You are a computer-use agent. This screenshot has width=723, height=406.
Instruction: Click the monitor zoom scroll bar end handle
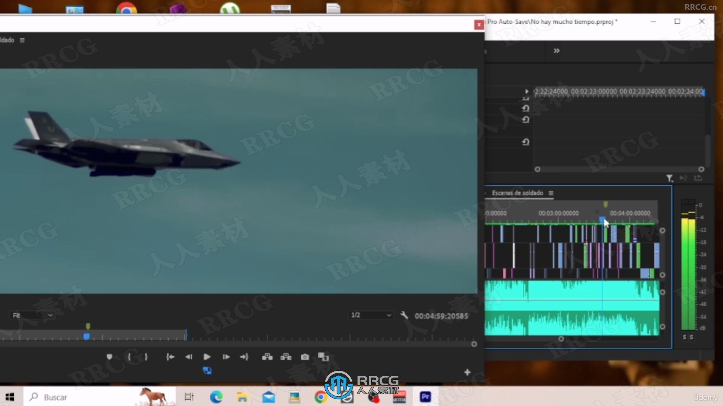(474, 344)
